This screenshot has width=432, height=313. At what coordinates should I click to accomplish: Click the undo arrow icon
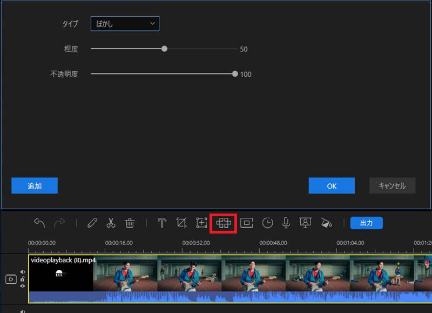coord(39,223)
